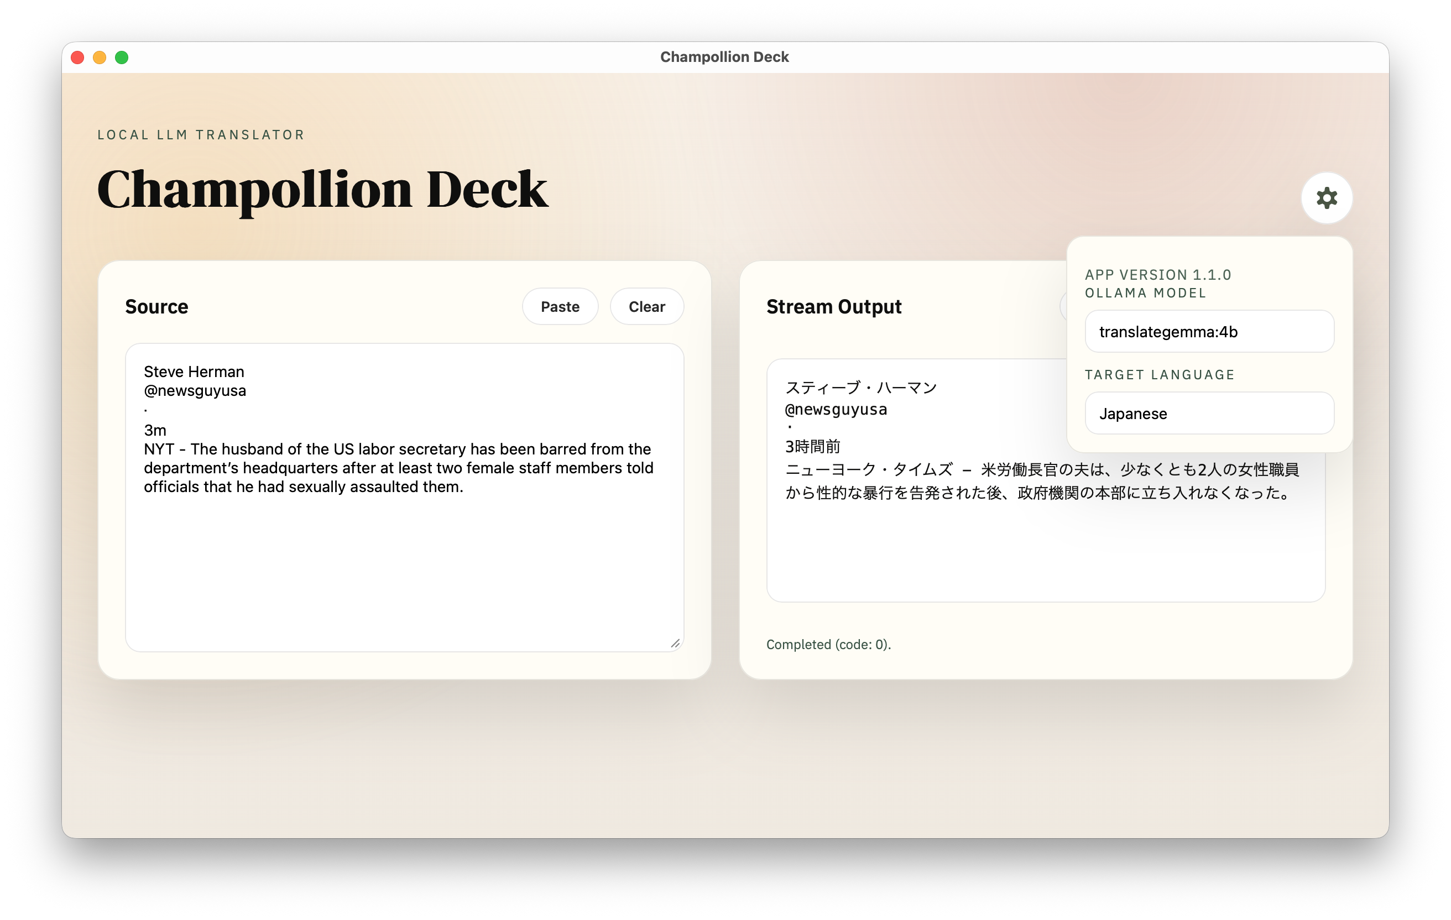Viewport: 1451px width, 920px height.
Task: Click the LOCAL LLM TRANSLATOR label
Action: 201,134
